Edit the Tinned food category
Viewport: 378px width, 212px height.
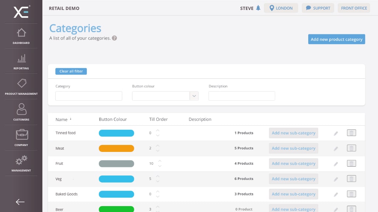(x=336, y=133)
